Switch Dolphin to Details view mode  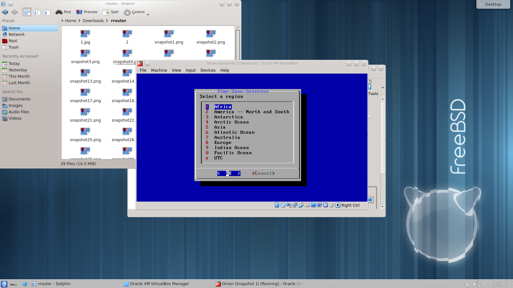tap(47, 12)
